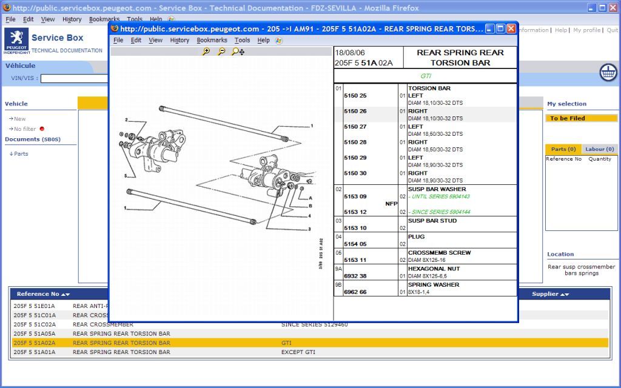
Task: Click part number 5154 05
Action: coord(355,244)
